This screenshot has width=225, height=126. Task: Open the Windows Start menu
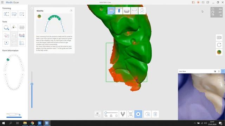point(4,123)
